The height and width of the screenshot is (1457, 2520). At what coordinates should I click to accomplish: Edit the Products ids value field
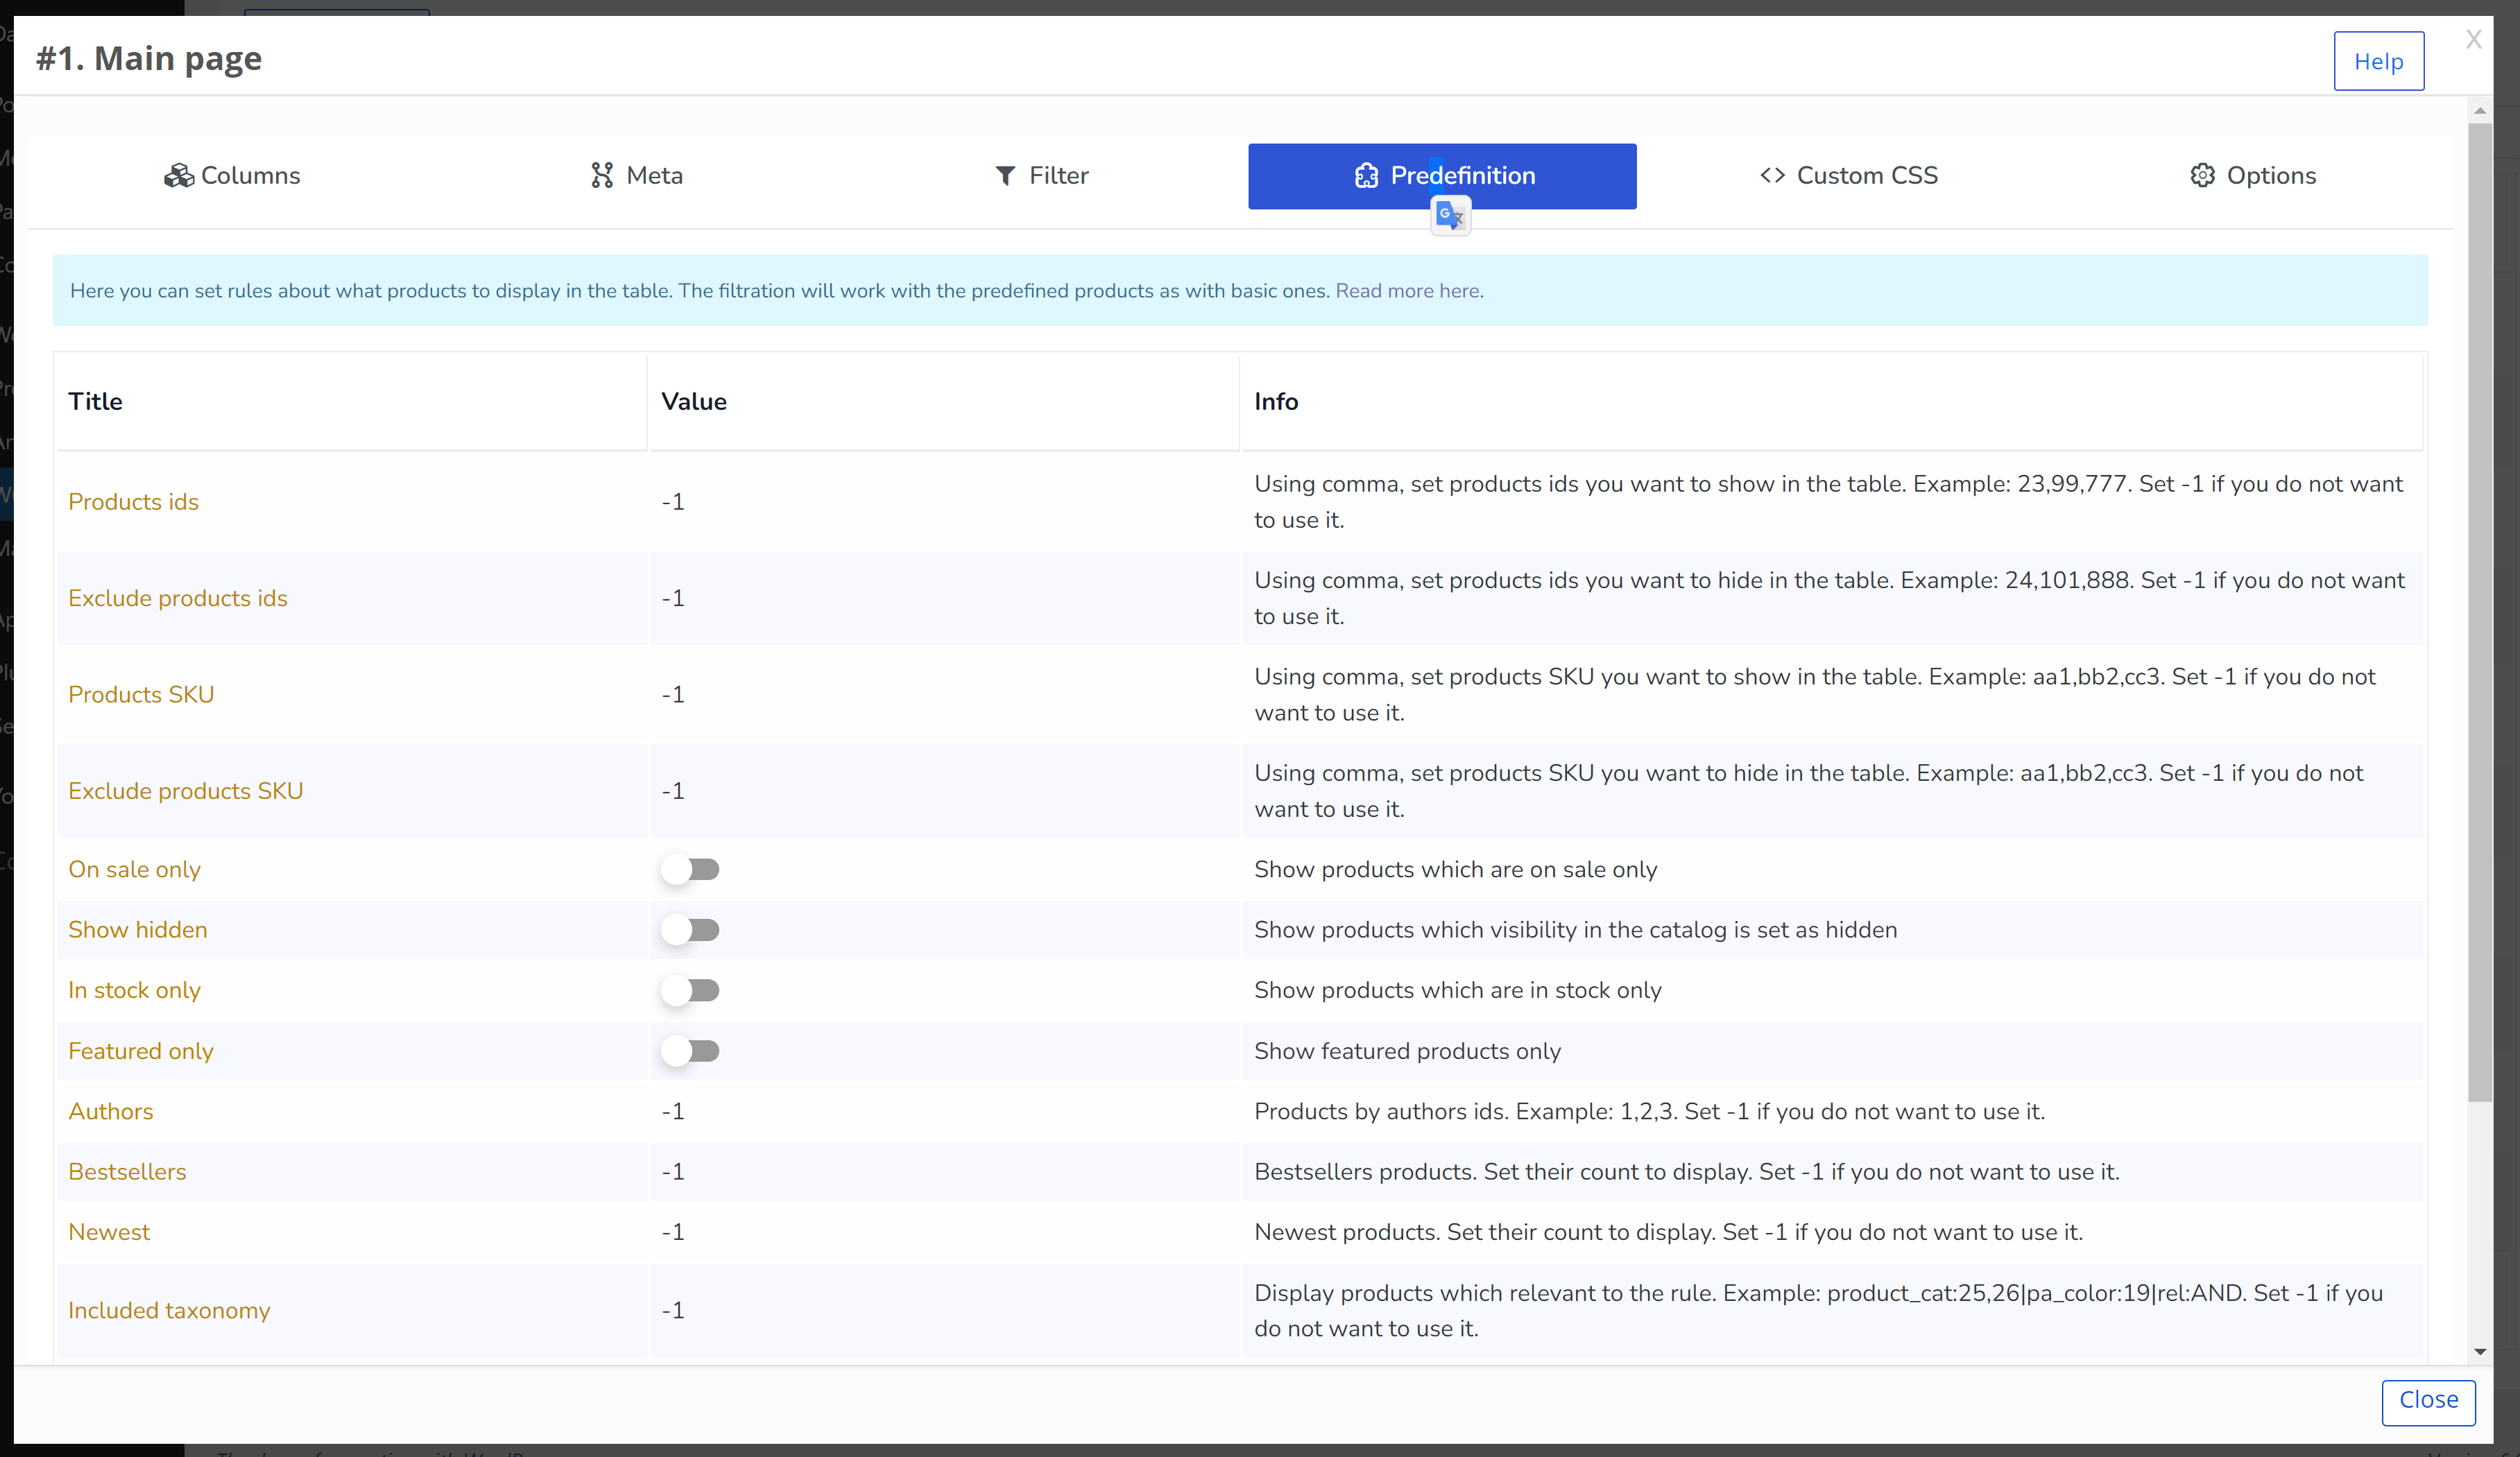(x=943, y=502)
